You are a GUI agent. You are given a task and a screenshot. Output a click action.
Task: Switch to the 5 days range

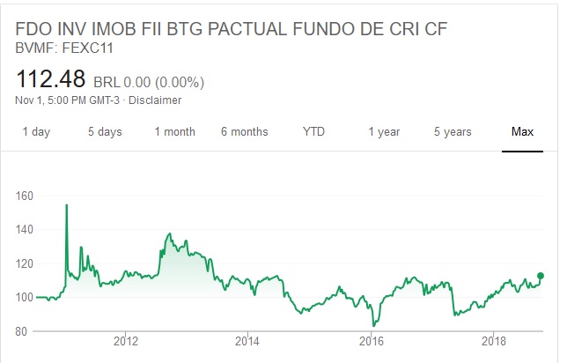tap(105, 132)
